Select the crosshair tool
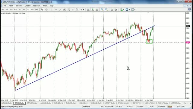 (x=46, y=9)
